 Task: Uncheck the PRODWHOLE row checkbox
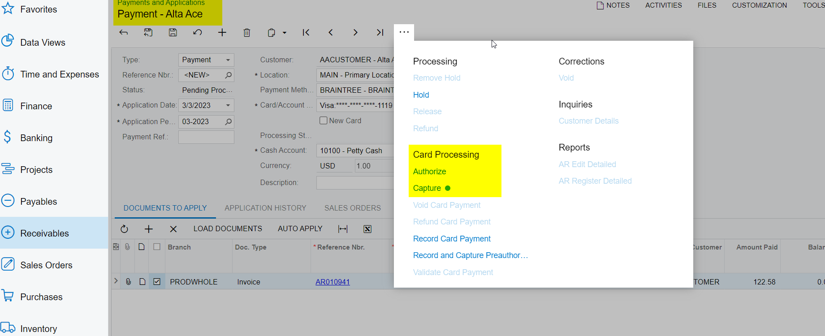click(x=157, y=282)
